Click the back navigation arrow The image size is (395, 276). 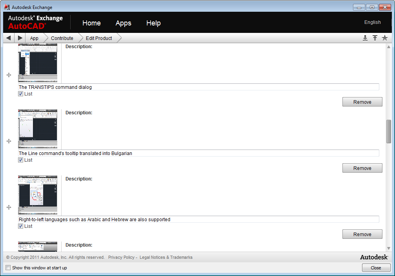click(x=8, y=38)
